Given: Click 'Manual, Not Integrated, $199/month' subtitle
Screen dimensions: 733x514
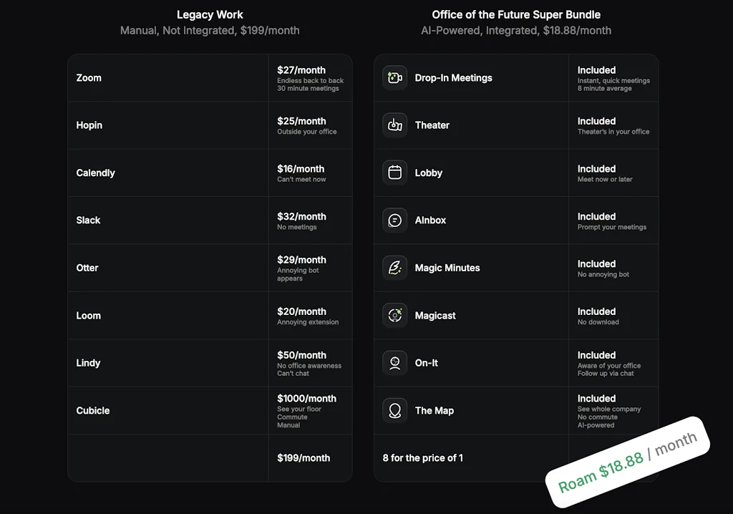Looking at the screenshot, I should tap(210, 30).
